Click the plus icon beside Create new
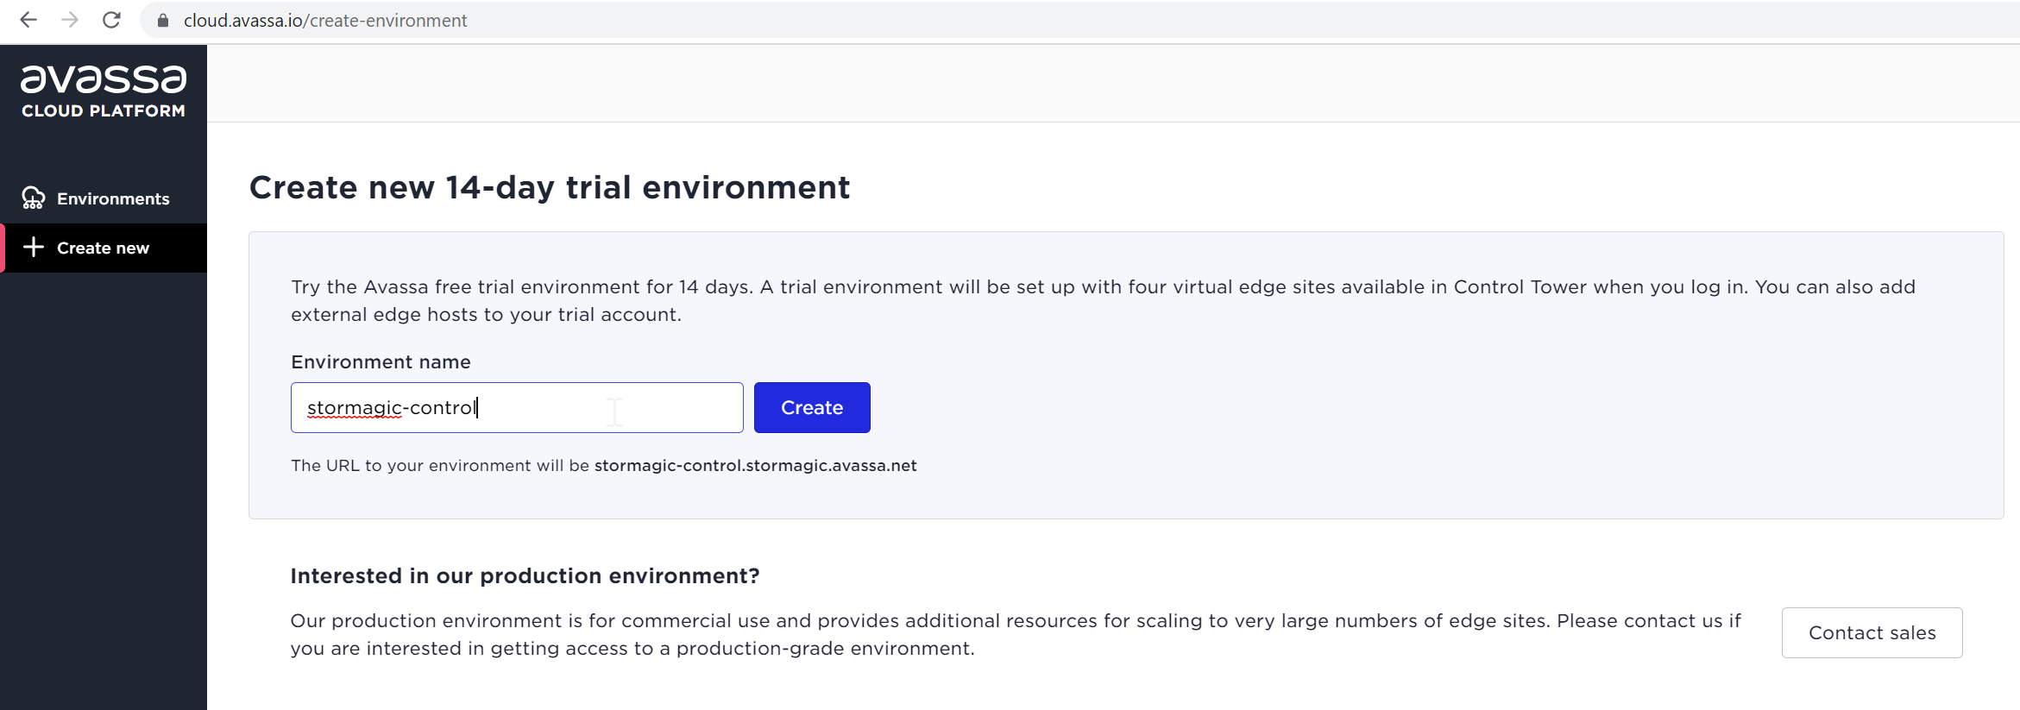This screenshot has width=2020, height=710. 34,248
